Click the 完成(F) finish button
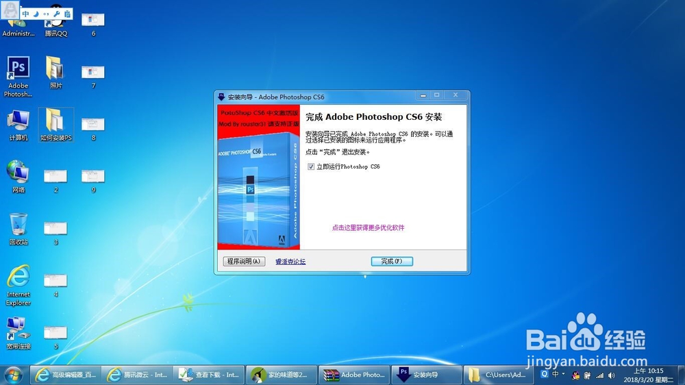The height and width of the screenshot is (385, 685). 392,261
